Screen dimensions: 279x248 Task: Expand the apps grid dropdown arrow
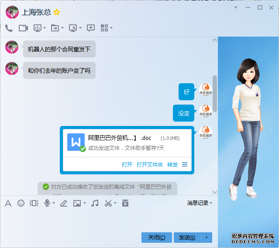(x=111, y=28)
